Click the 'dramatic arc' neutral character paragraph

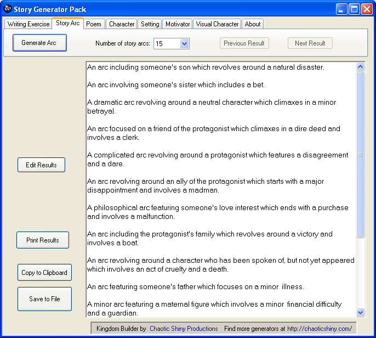pos(212,106)
